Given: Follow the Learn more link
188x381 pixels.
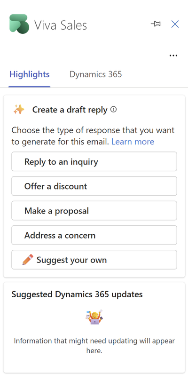Looking at the screenshot, I should coord(133,142).
